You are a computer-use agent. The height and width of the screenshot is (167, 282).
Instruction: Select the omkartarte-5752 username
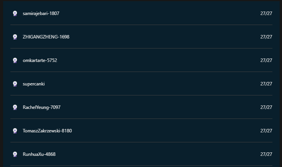[x=40, y=60]
